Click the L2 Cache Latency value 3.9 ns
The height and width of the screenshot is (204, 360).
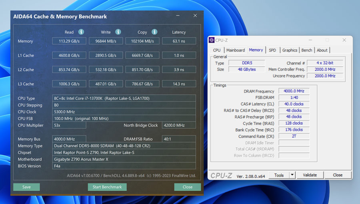[179, 69]
